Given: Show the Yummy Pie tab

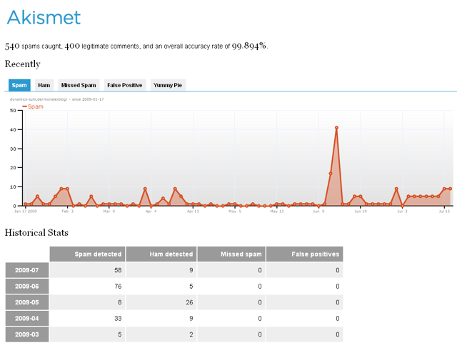Looking at the screenshot, I should pos(168,85).
